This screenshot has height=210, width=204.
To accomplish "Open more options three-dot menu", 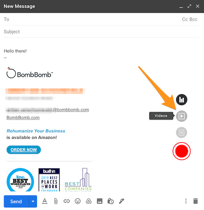I will click(186, 201).
